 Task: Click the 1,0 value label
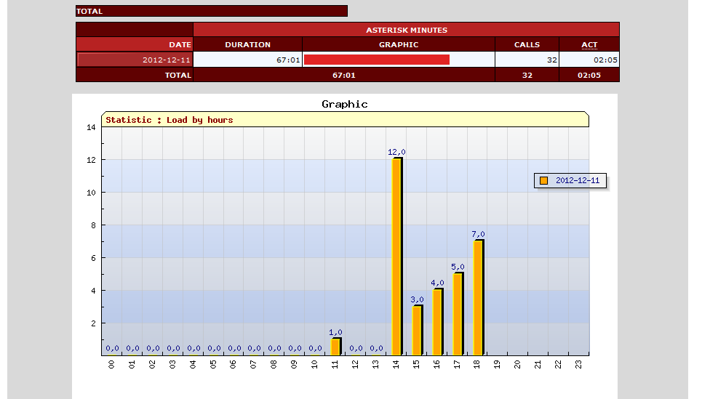[335, 332]
